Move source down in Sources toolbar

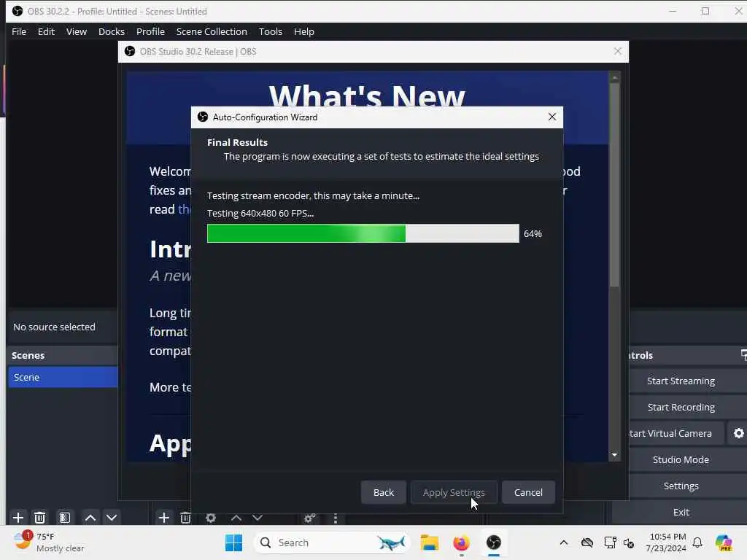258,518
